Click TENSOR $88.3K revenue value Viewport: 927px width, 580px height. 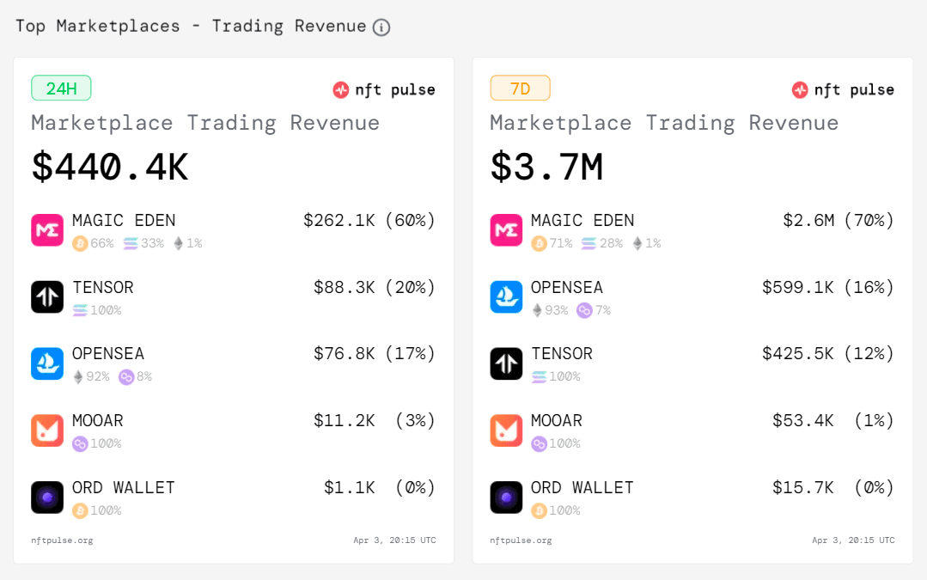coord(344,287)
